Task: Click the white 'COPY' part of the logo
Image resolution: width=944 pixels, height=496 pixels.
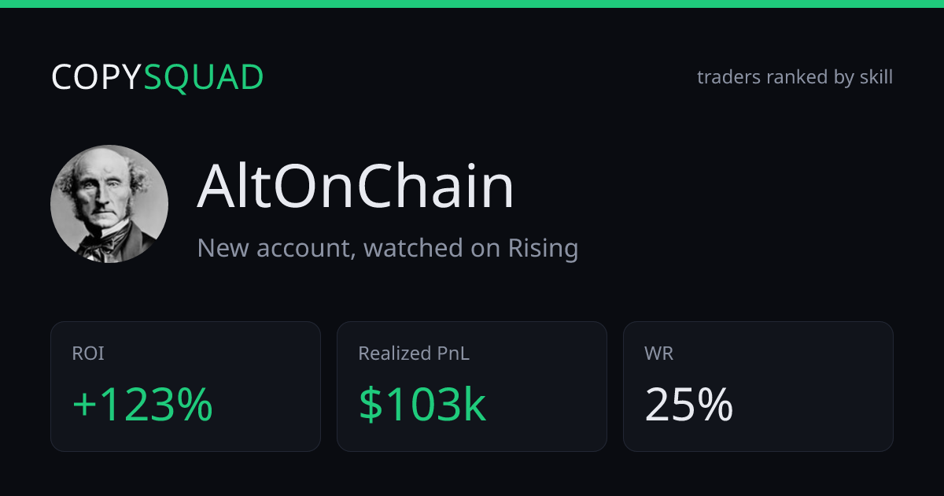Action: tap(97, 77)
